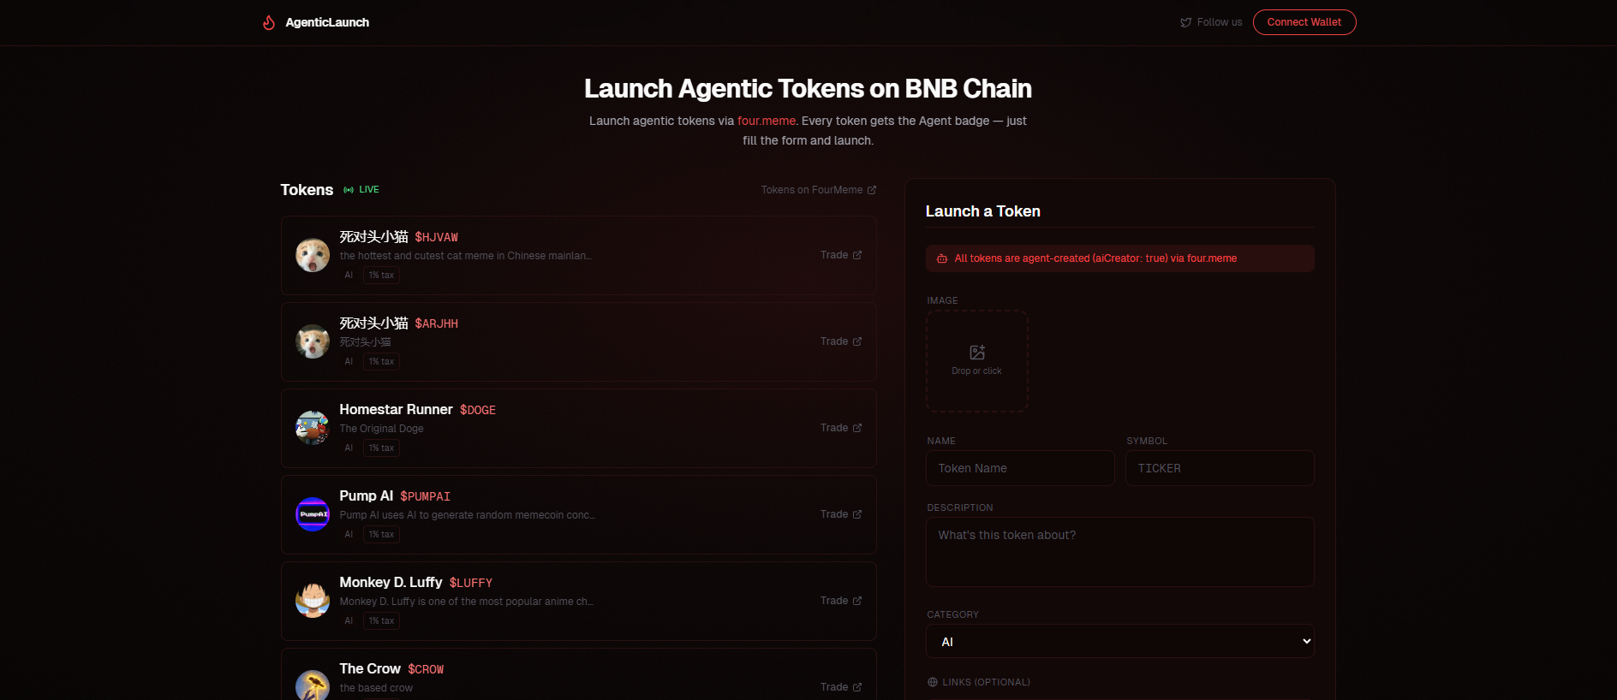Click the Homestar Runner token name
This screenshot has width=1617, height=700.
pyautogui.click(x=396, y=410)
